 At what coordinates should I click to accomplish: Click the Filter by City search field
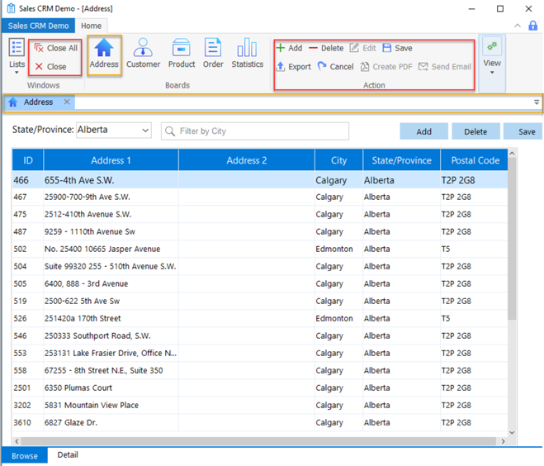(x=256, y=131)
